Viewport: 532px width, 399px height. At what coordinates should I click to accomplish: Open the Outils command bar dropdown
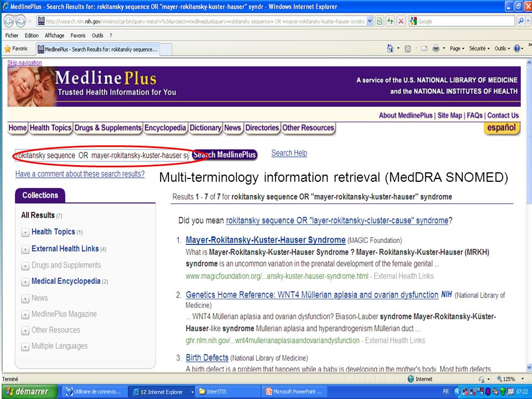(502, 49)
